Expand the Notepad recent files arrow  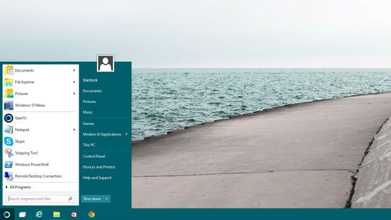tap(74, 129)
